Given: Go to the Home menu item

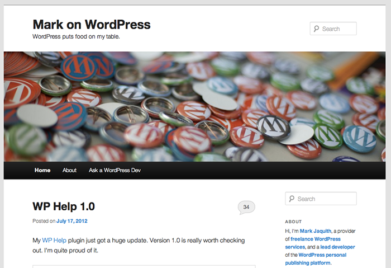Looking at the screenshot, I should [42, 170].
